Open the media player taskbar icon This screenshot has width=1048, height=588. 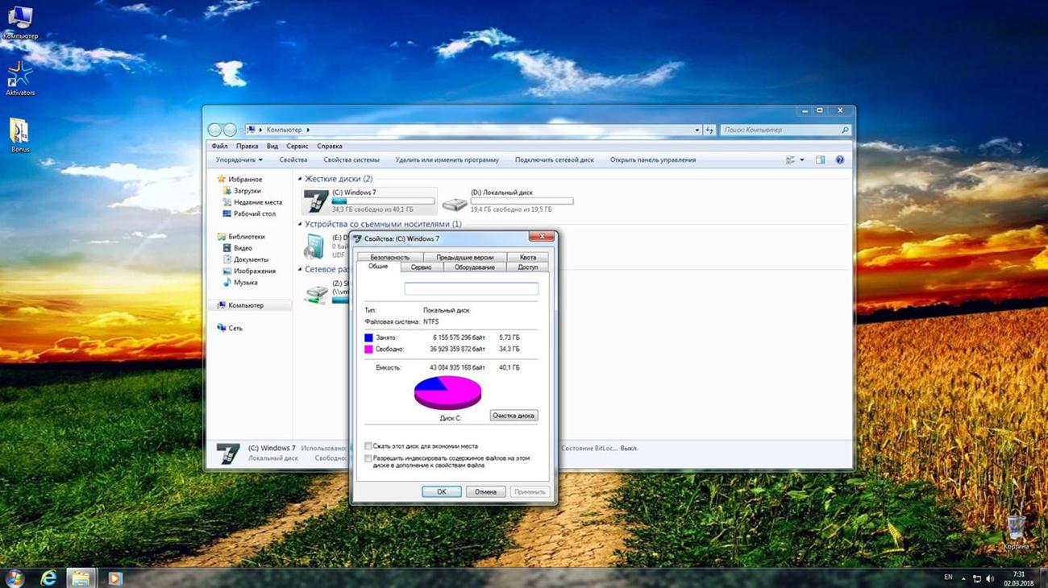click(114, 578)
